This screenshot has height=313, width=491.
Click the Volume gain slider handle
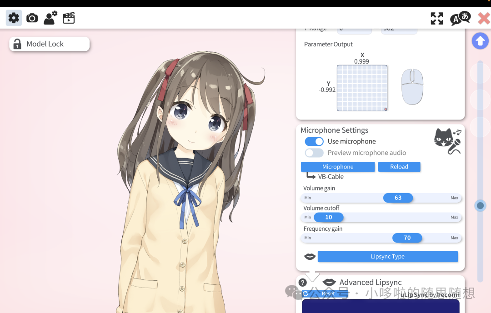pyautogui.click(x=398, y=198)
